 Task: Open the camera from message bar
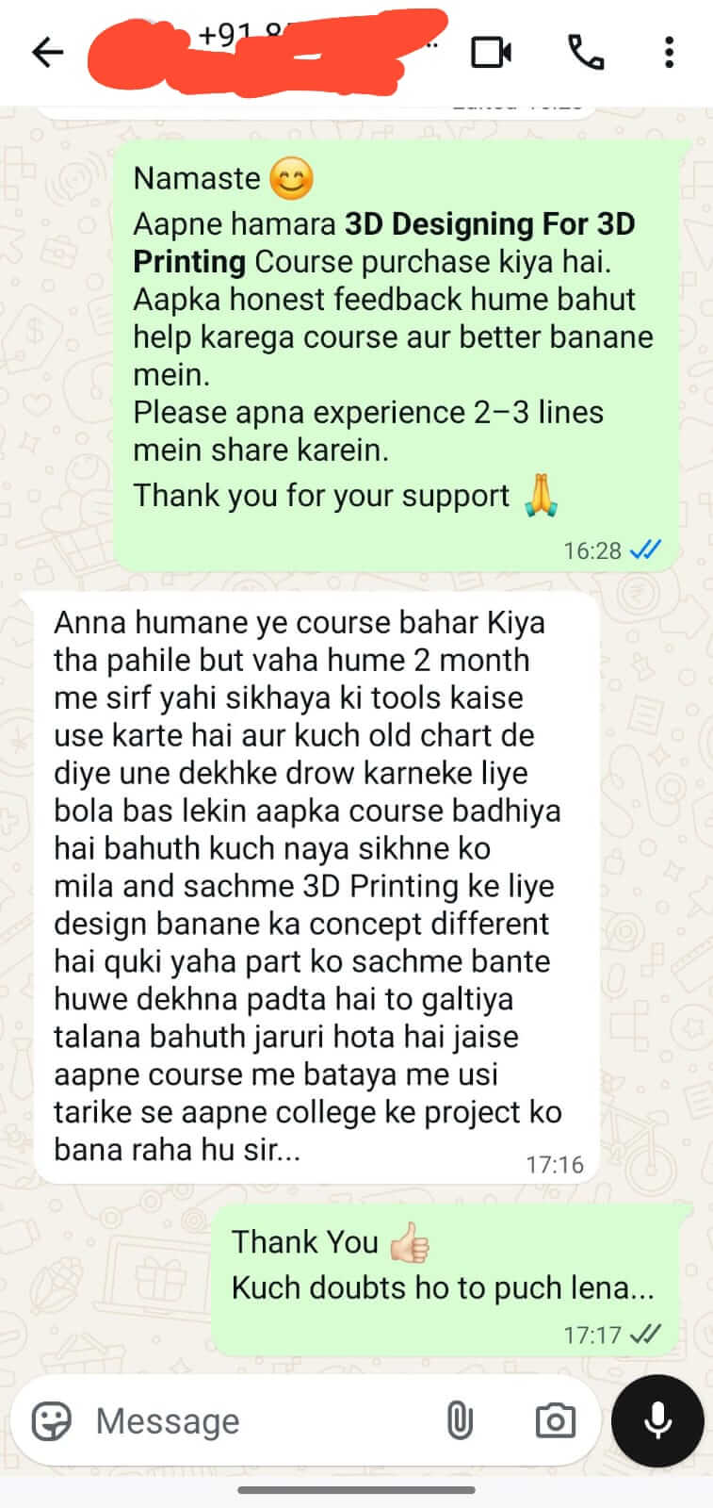click(x=555, y=1420)
